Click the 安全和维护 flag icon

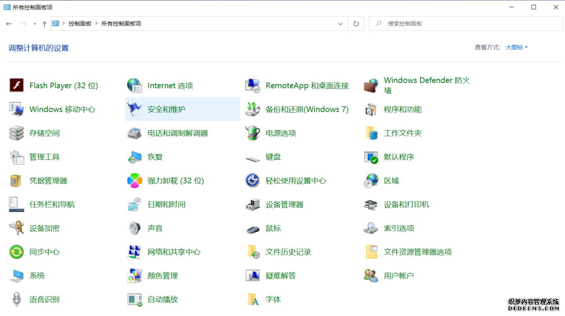(x=134, y=109)
